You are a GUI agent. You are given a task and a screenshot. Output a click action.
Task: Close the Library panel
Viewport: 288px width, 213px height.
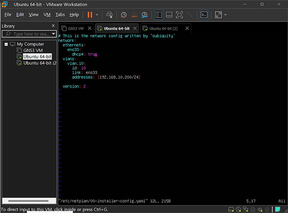pos(53,26)
